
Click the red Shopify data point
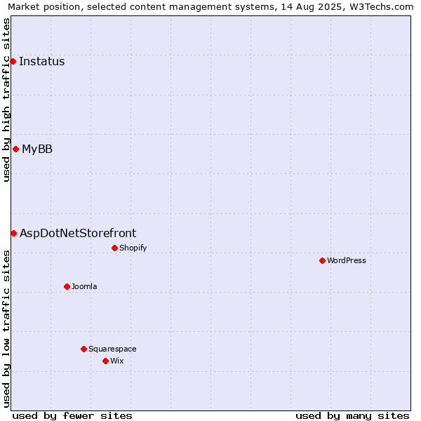coord(114,248)
